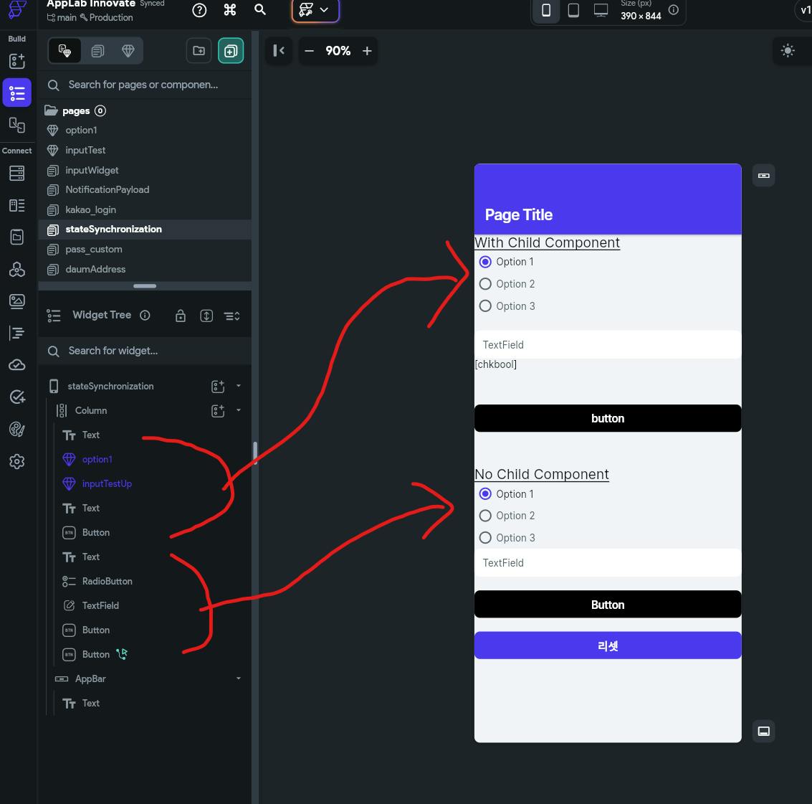Open the Tests checkmark-plus icon in left rail

click(x=17, y=397)
